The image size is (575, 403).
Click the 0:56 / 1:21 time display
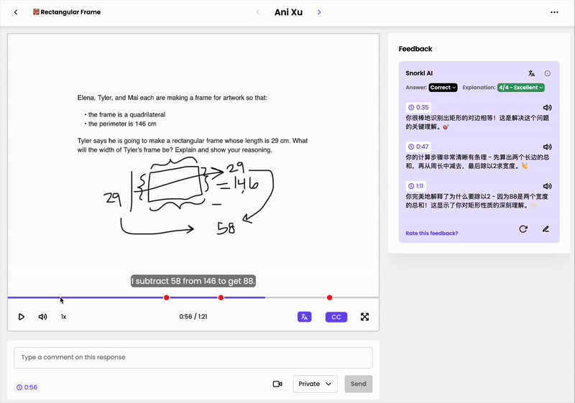click(x=193, y=317)
